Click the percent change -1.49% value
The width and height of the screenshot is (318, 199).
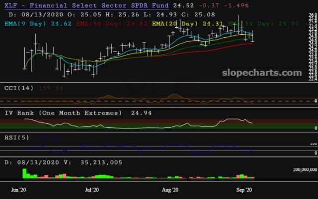(x=237, y=5)
